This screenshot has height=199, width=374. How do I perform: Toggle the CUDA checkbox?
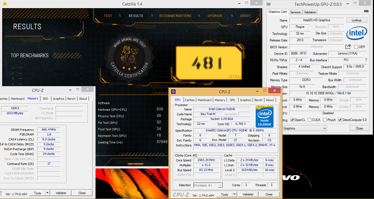pos(309,120)
